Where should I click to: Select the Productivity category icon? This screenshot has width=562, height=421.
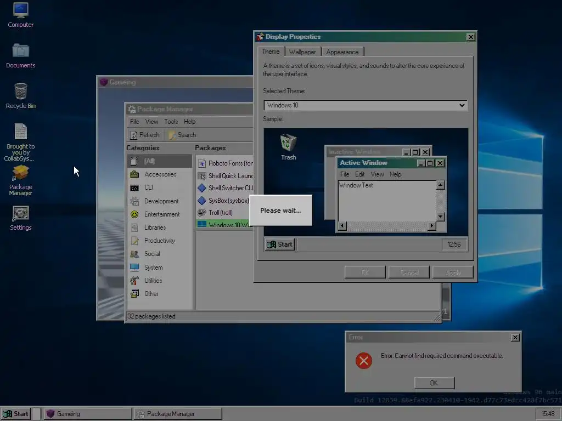(x=134, y=241)
